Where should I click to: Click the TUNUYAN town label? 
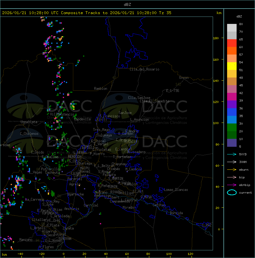point(65,238)
